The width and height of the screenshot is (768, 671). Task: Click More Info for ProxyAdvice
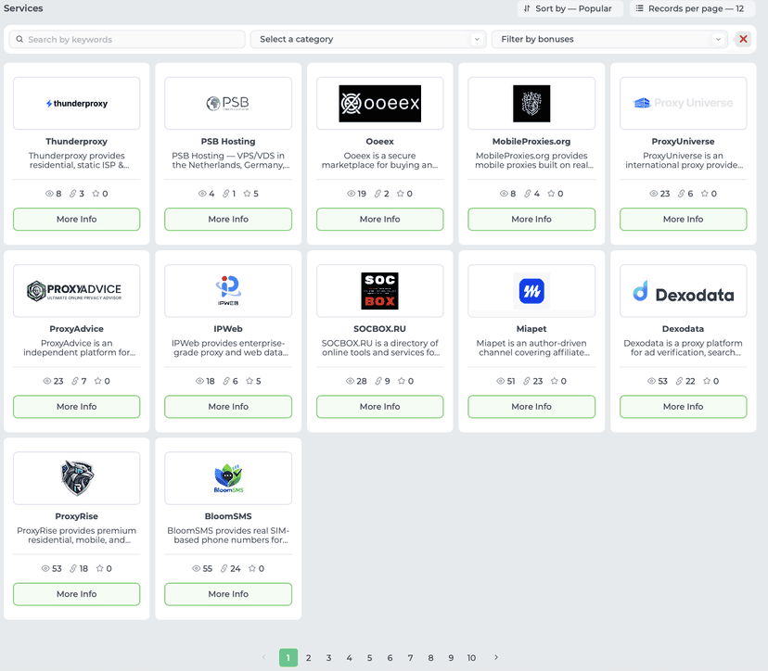(76, 407)
